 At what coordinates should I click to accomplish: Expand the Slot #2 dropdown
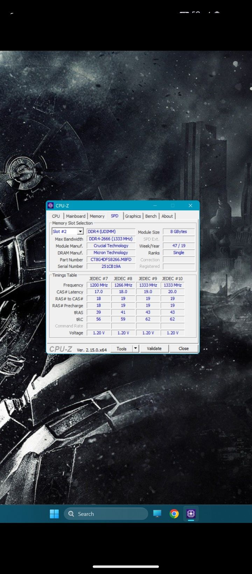80,231
